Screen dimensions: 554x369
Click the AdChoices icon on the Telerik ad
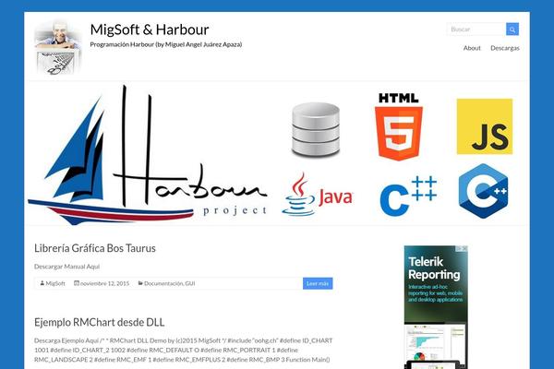[x=459, y=248]
